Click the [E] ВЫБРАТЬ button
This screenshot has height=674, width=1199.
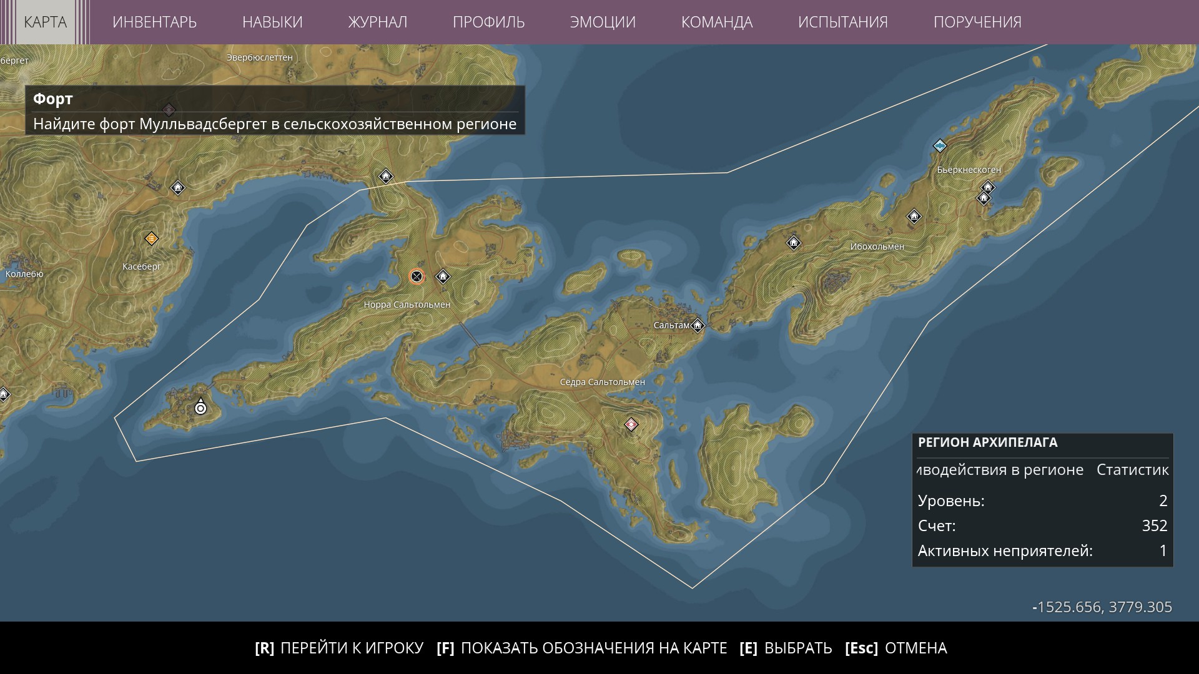coord(786,648)
